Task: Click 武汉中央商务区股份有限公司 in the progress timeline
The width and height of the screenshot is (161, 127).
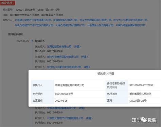Action: point(63,57)
